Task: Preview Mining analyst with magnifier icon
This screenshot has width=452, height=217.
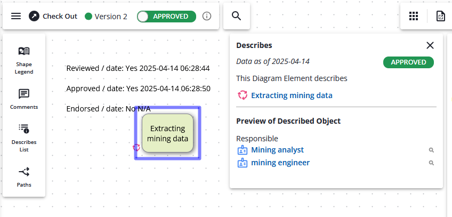Action: tap(431, 150)
